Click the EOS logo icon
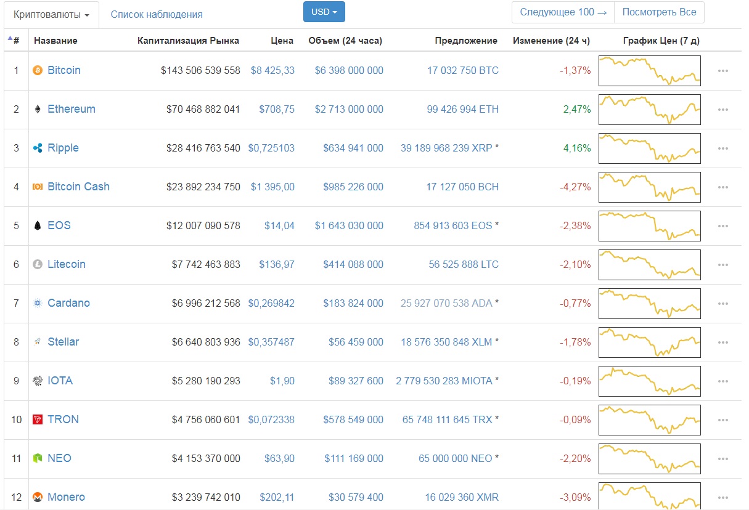The width and height of the screenshot is (749, 510). click(x=38, y=225)
